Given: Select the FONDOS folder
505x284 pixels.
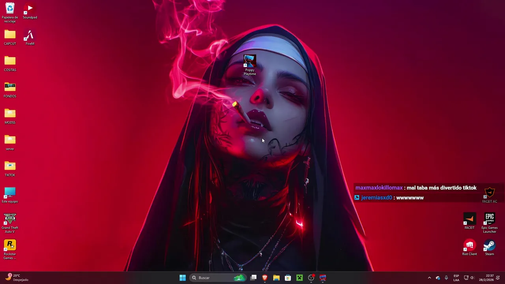Looking at the screenshot, I should (10, 90).
